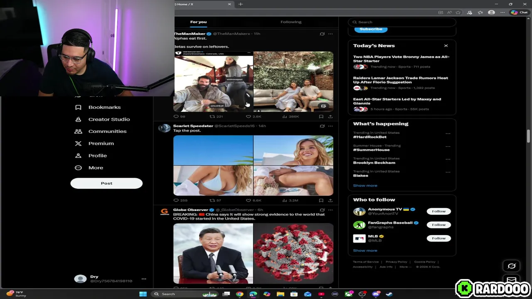Share TheManMaker post
Viewport: 532px width, 299px height.
(x=330, y=117)
